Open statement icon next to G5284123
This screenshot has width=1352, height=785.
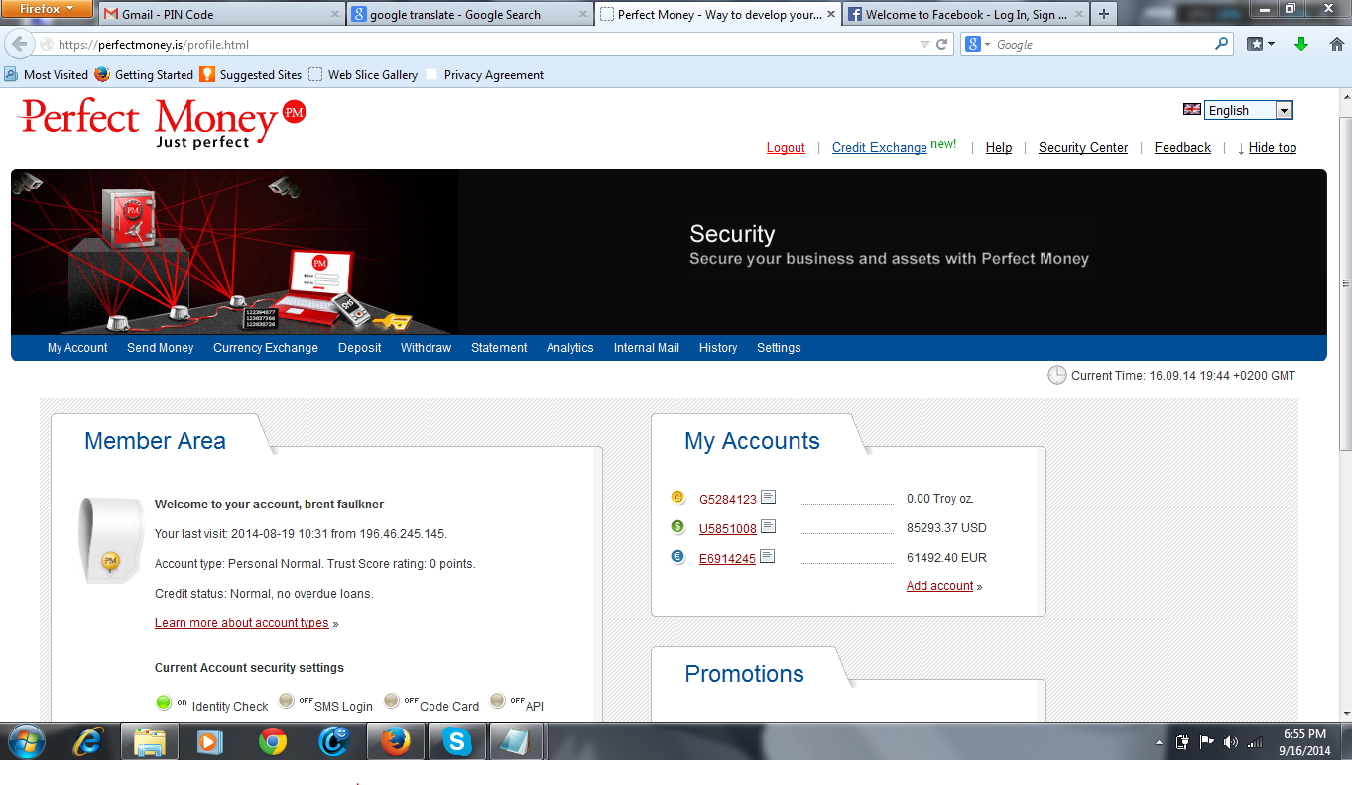(x=768, y=498)
